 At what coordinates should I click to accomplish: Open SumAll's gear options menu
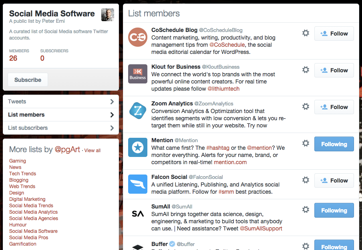[306, 210]
